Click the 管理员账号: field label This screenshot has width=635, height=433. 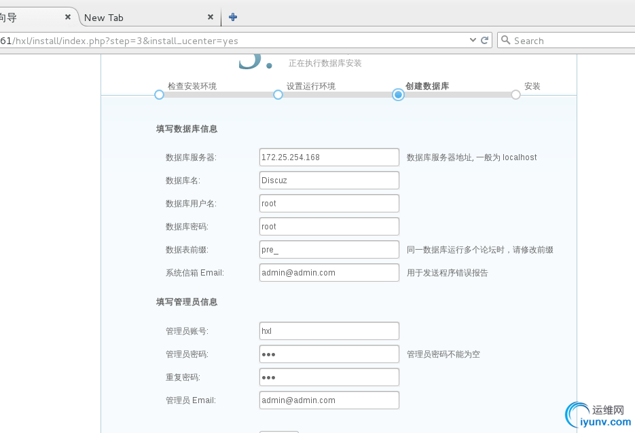pos(187,331)
